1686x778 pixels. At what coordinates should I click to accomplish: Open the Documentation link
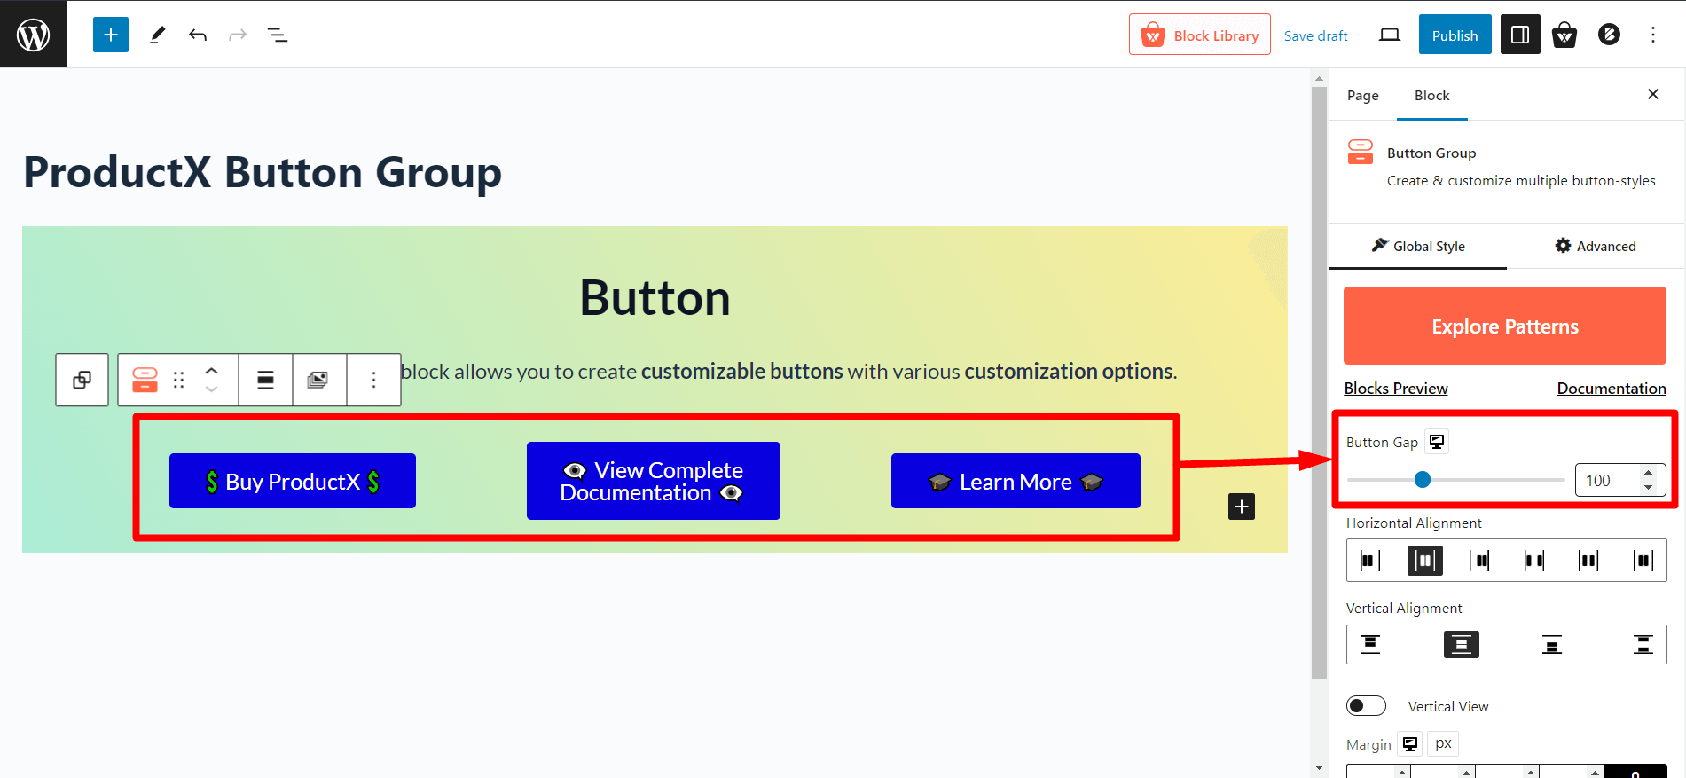1612,388
